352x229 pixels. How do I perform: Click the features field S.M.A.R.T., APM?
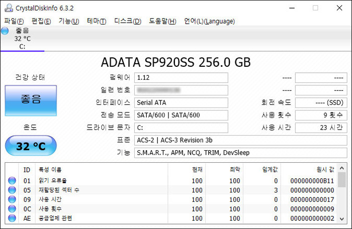pos(241,153)
